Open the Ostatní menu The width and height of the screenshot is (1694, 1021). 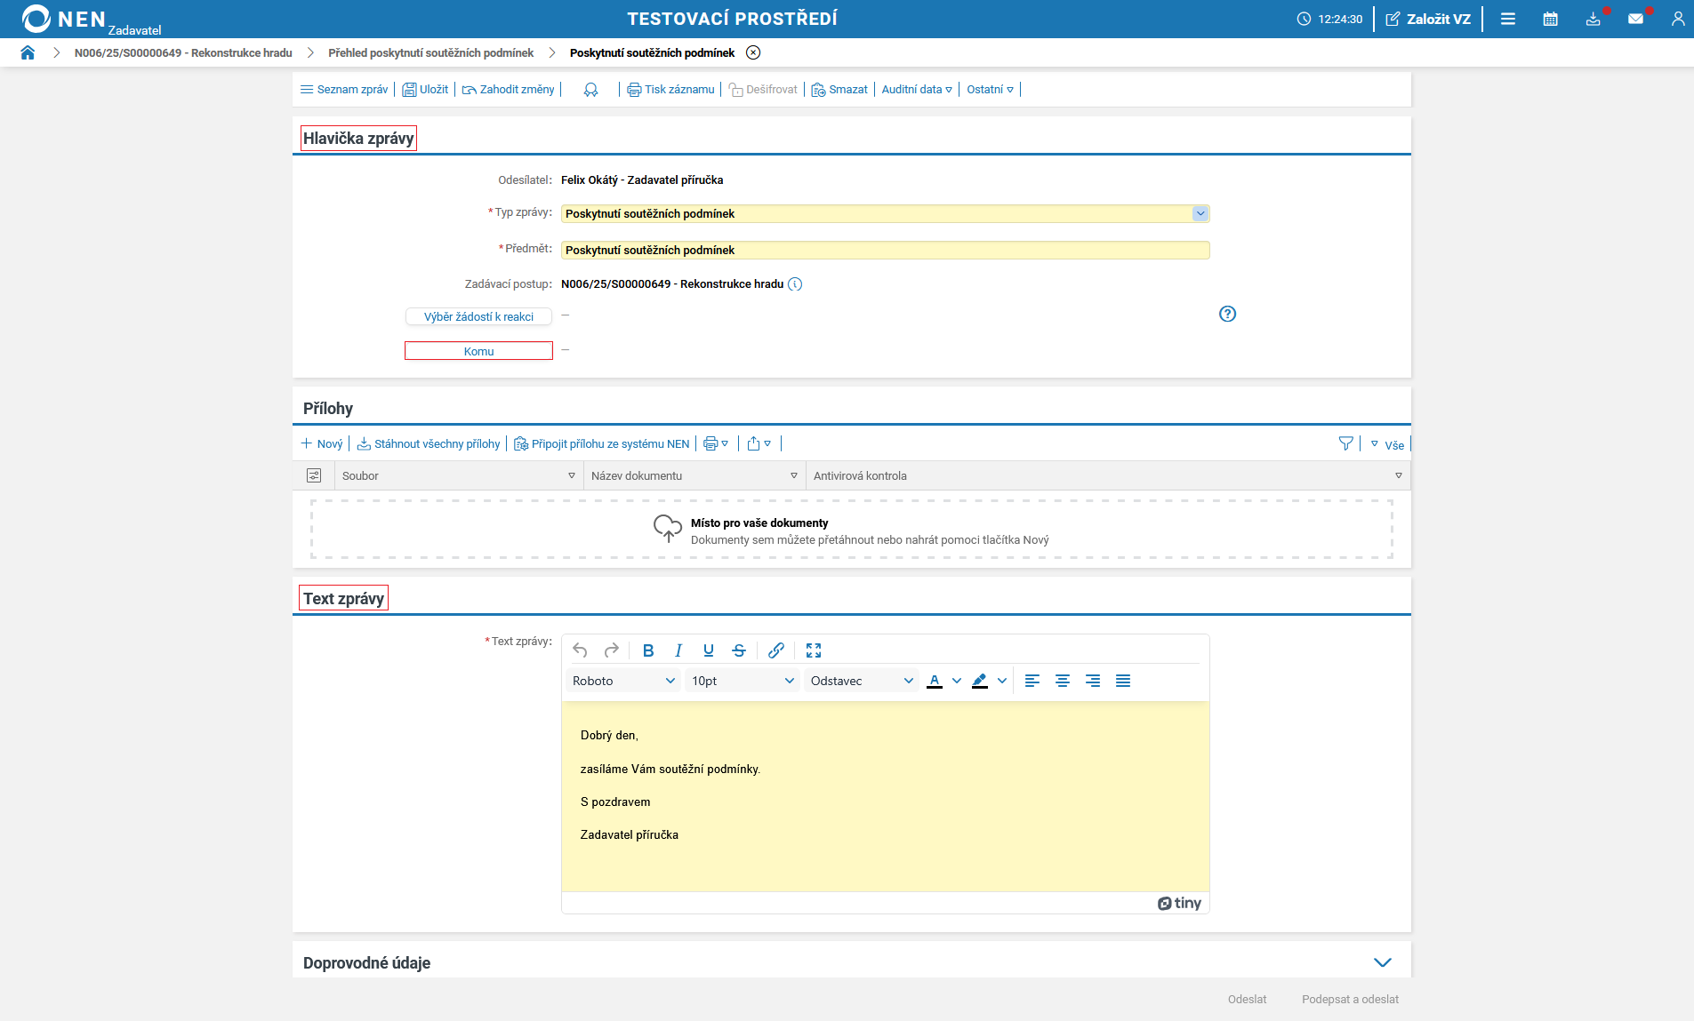(990, 90)
